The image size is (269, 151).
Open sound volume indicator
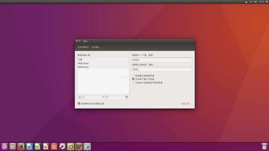[x=255, y=2]
